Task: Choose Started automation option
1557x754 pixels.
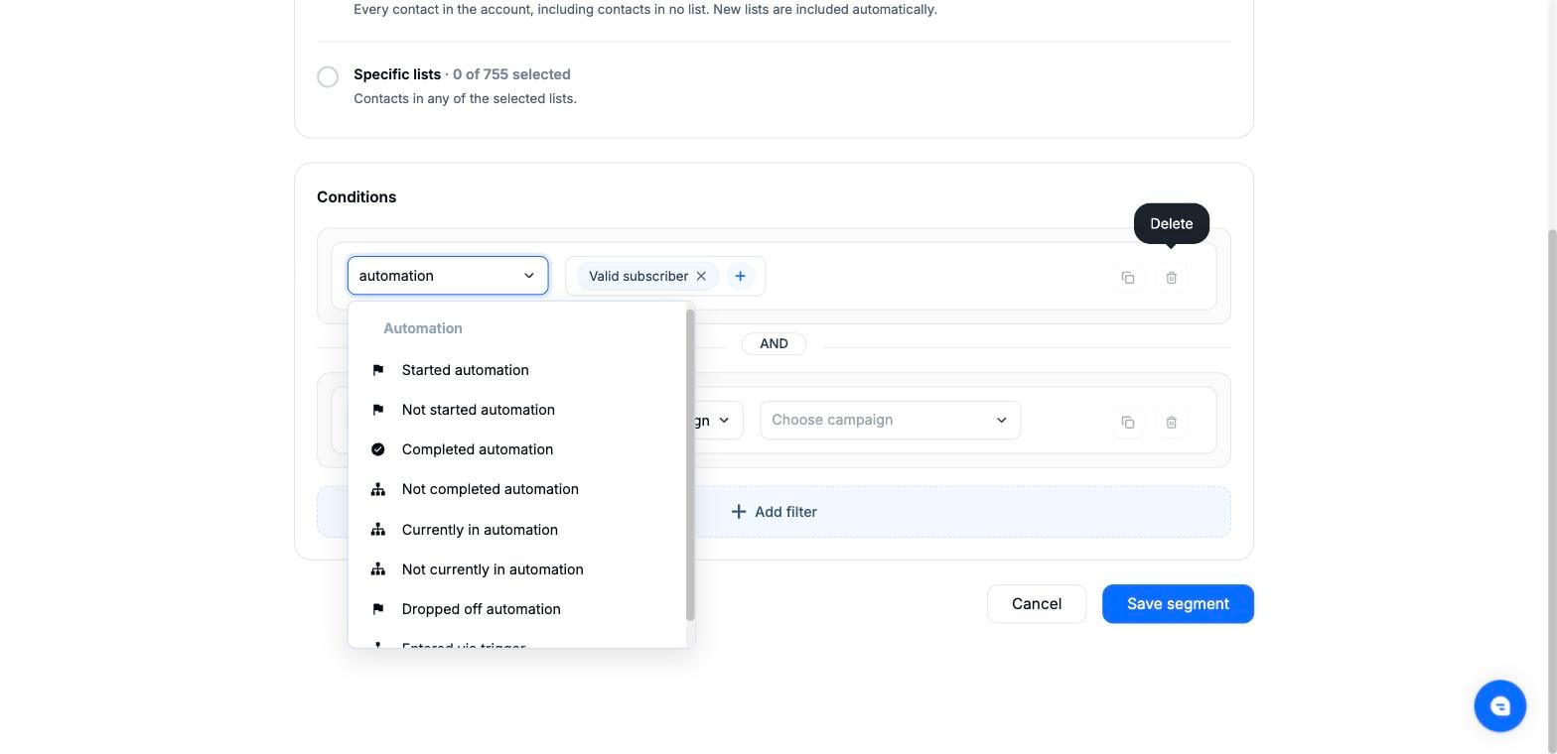Action: (516, 370)
